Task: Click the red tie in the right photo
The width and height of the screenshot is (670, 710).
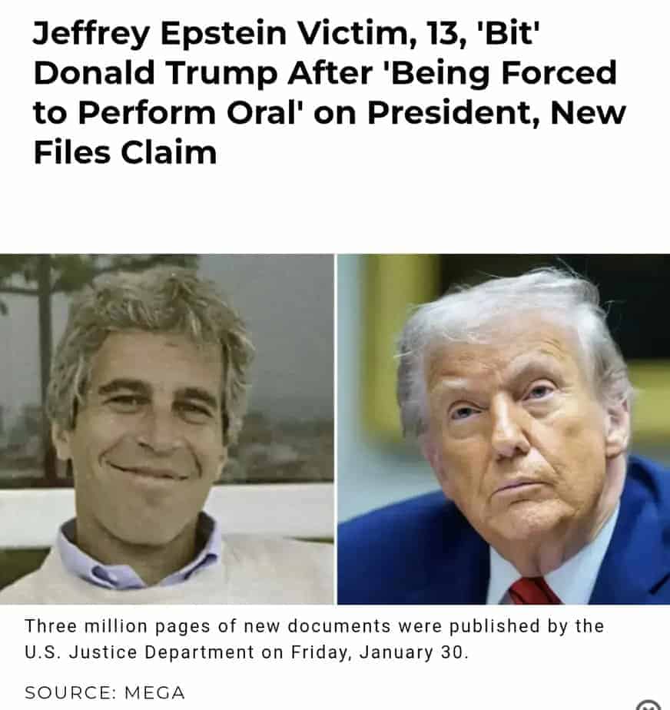Action: click(534, 592)
